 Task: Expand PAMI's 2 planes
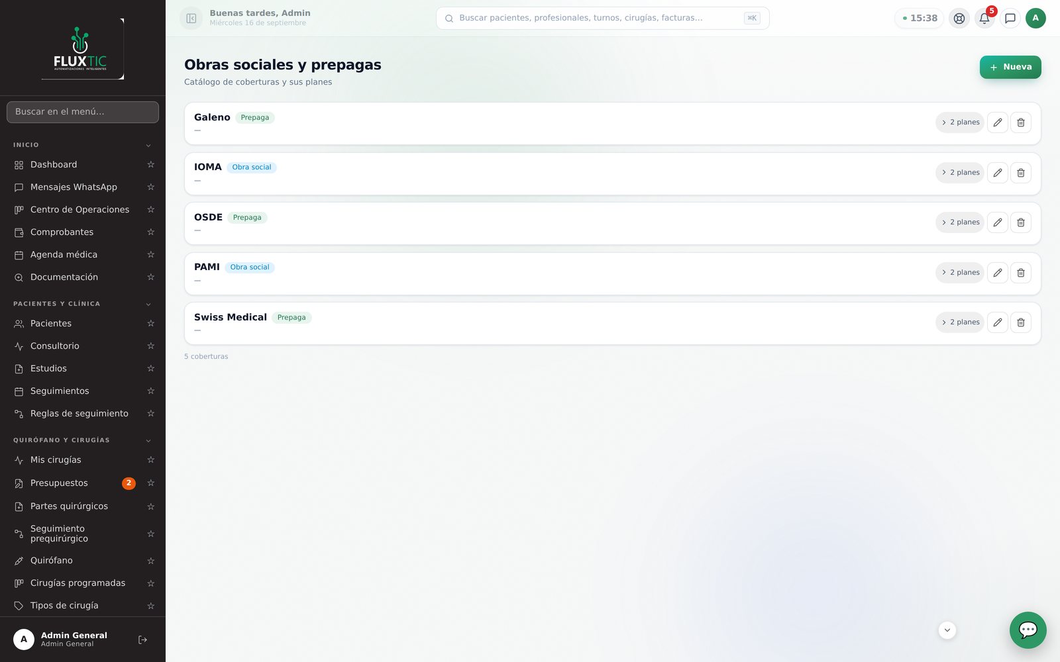click(960, 273)
